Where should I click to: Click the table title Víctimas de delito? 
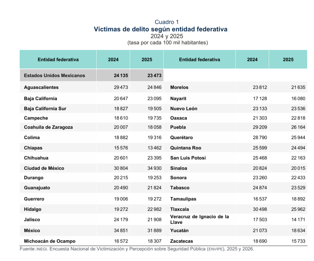[x=160, y=29]
